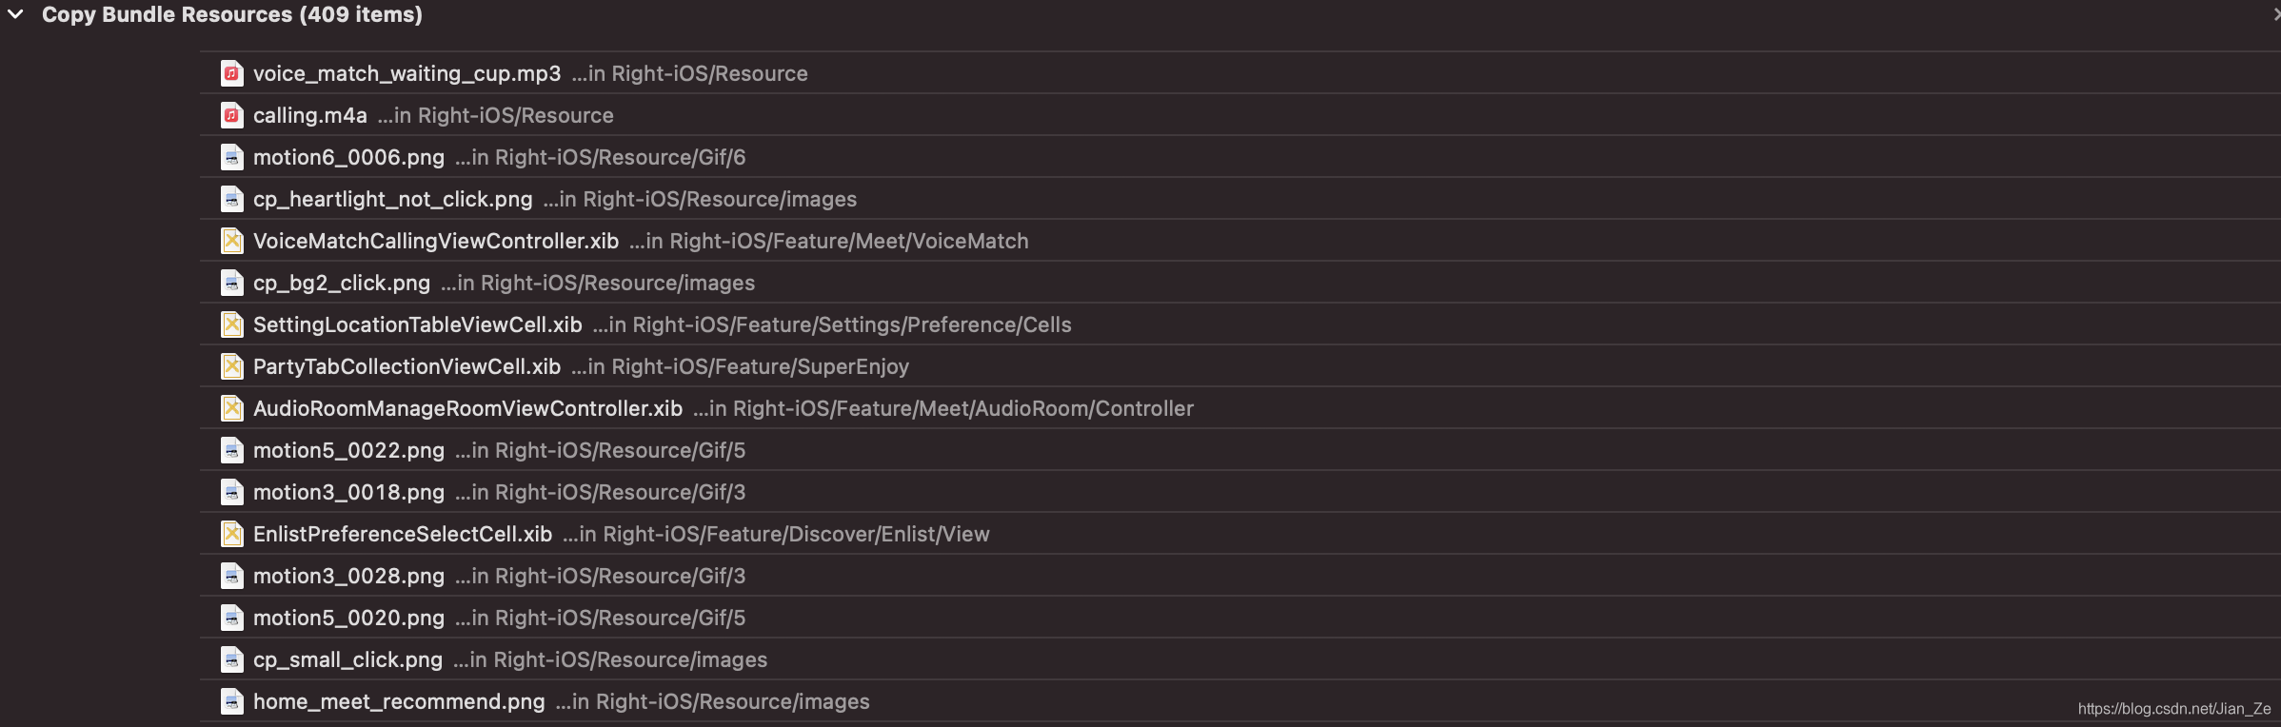
Task: Select the SettingLocationTableViewCell.xib filename
Action: [418, 325]
